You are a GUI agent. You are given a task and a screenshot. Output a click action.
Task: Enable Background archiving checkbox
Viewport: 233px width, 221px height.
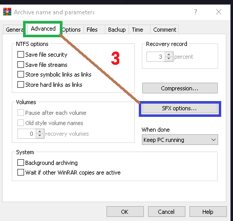point(20,163)
